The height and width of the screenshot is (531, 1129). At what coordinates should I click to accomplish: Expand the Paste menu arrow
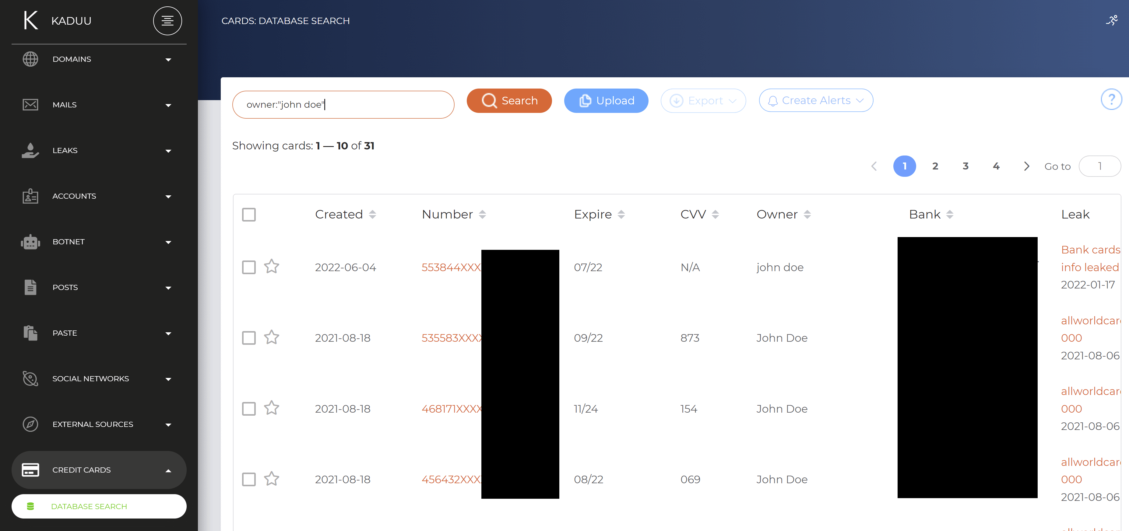pyautogui.click(x=168, y=334)
